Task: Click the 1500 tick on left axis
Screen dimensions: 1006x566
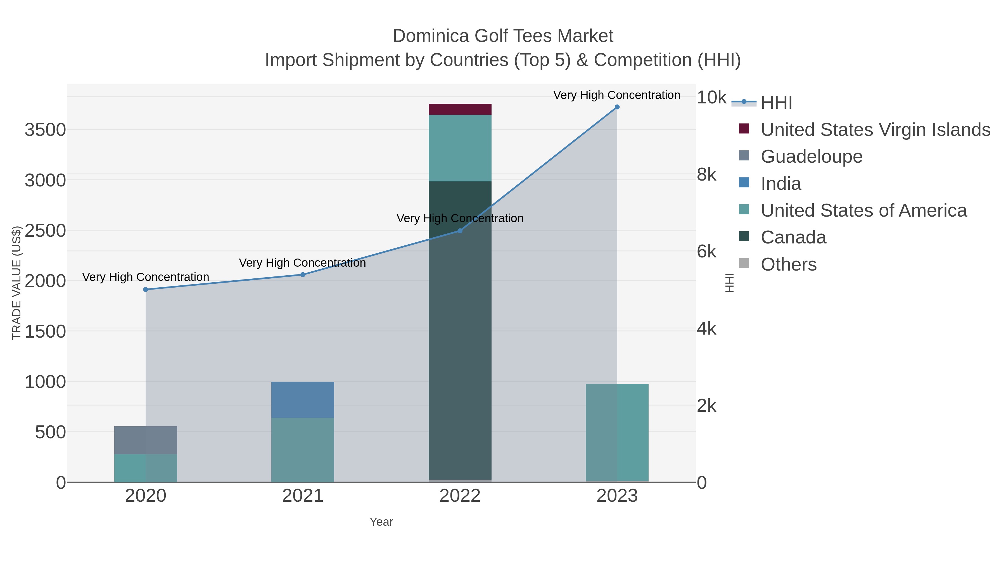Action: point(45,331)
